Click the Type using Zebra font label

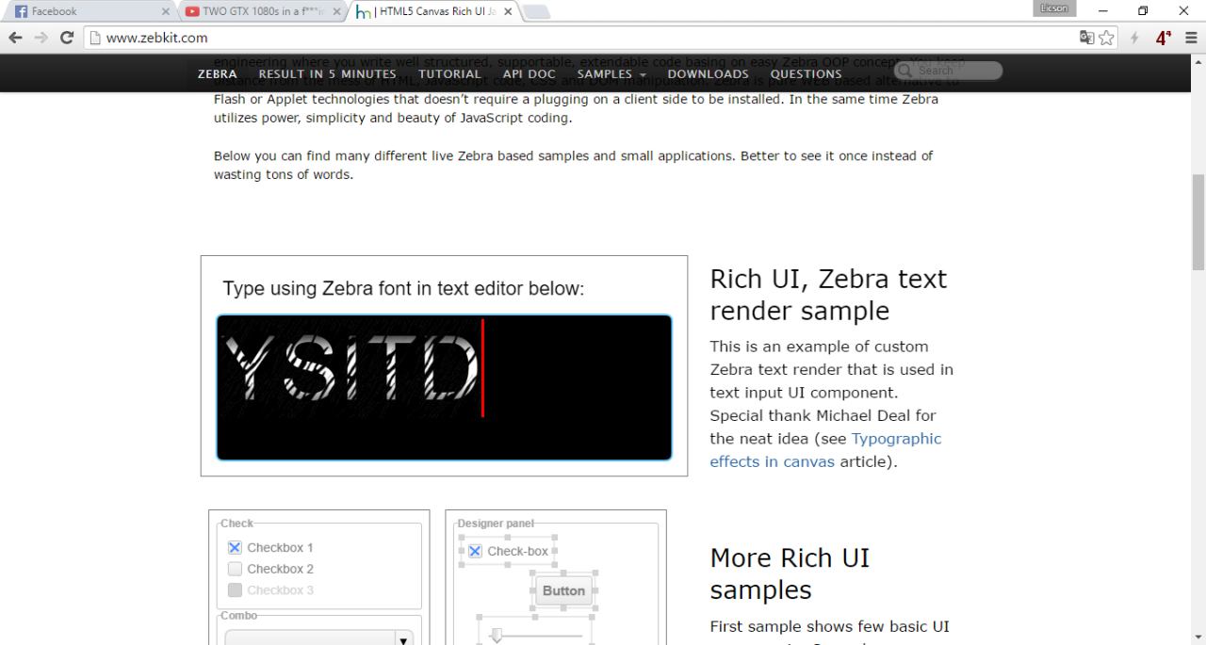(403, 288)
